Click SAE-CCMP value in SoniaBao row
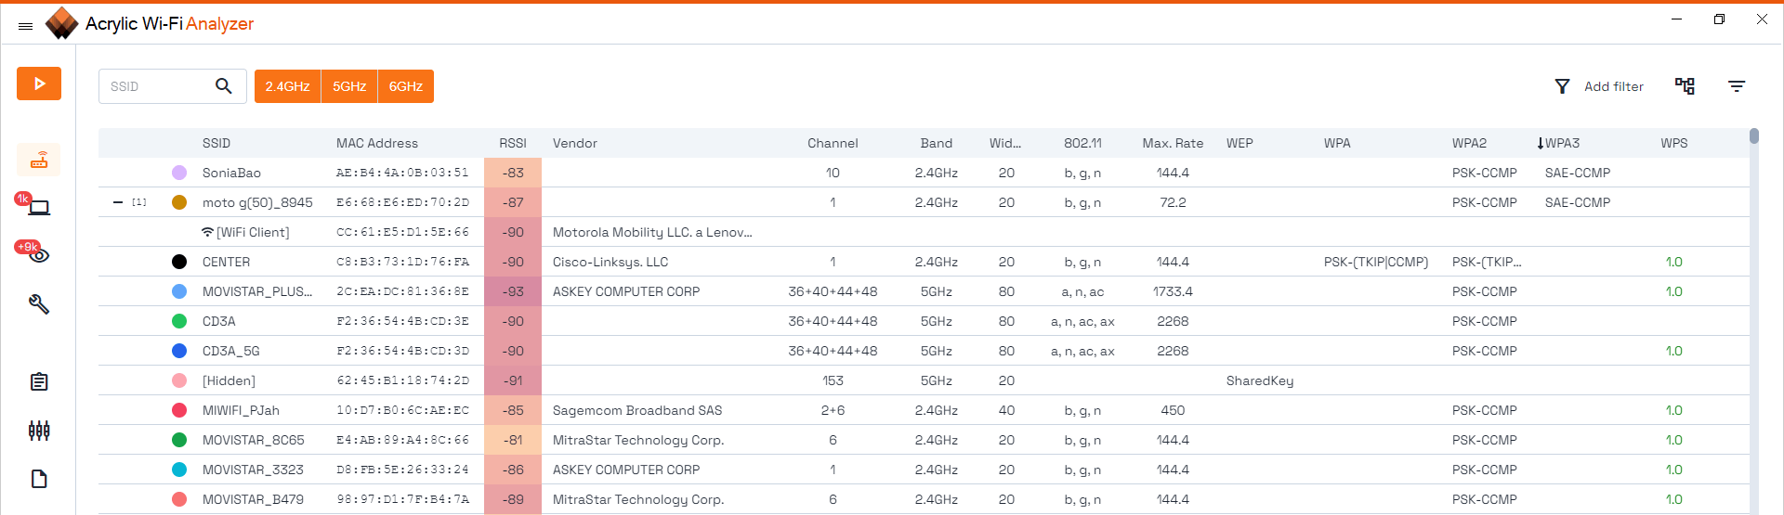 pyautogui.click(x=1578, y=173)
